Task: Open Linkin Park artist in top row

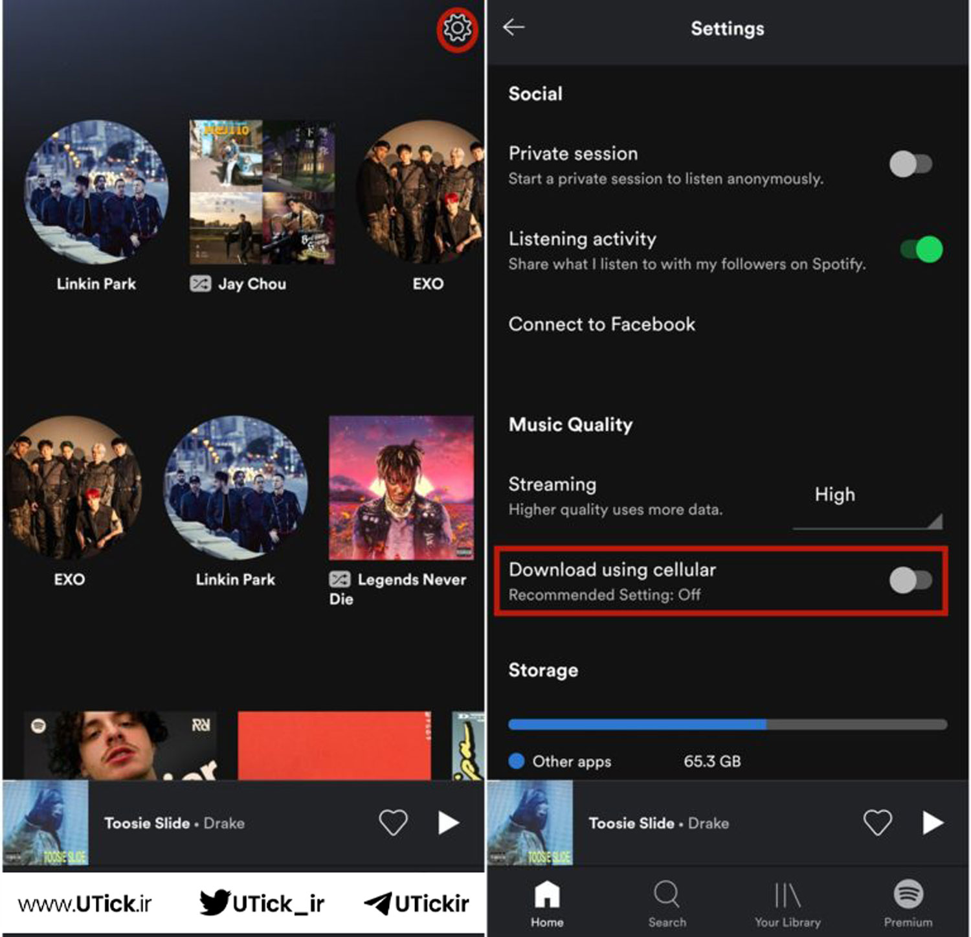Action: coord(96,192)
